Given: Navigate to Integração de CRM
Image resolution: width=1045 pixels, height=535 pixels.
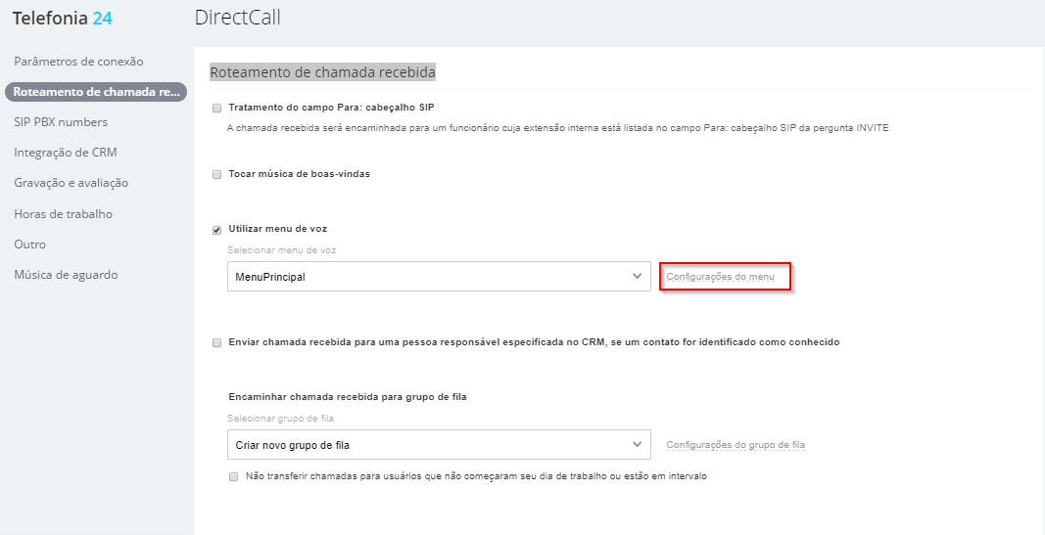Looking at the screenshot, I should (66, 153).
